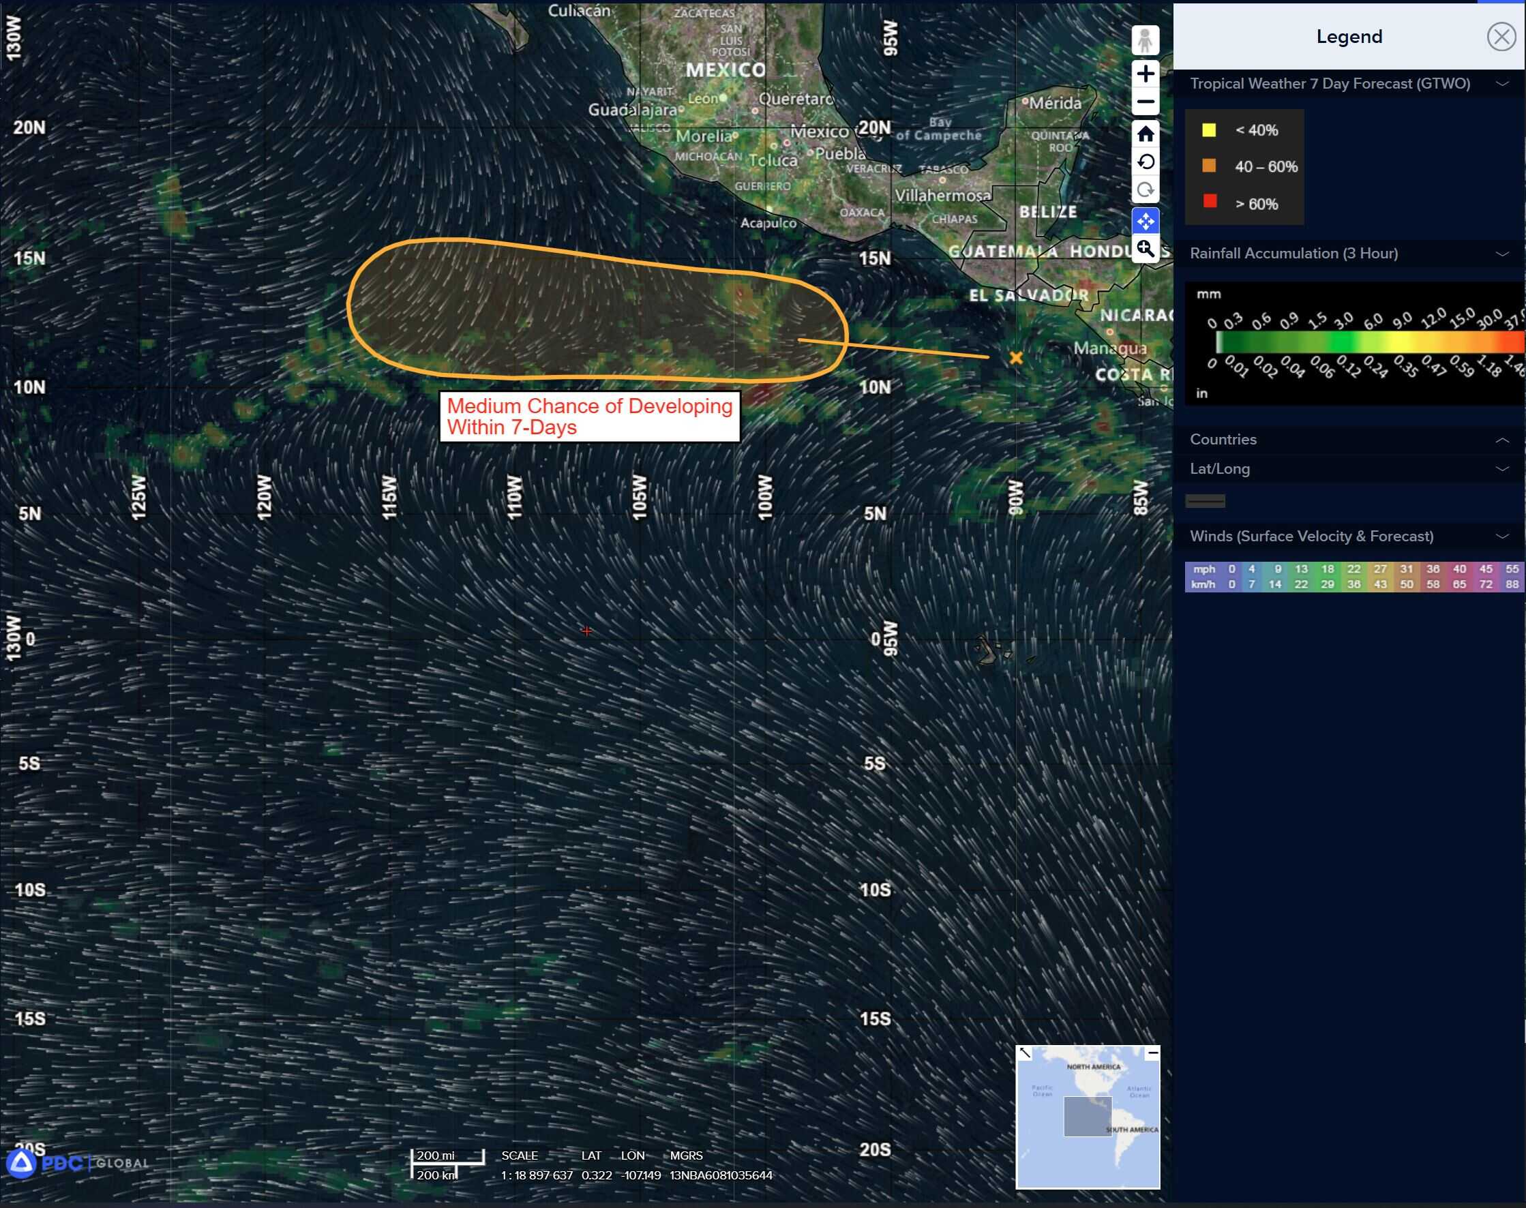Zoom in with the plus button
This screenshot has width=1526, height=1208.
1145,74
